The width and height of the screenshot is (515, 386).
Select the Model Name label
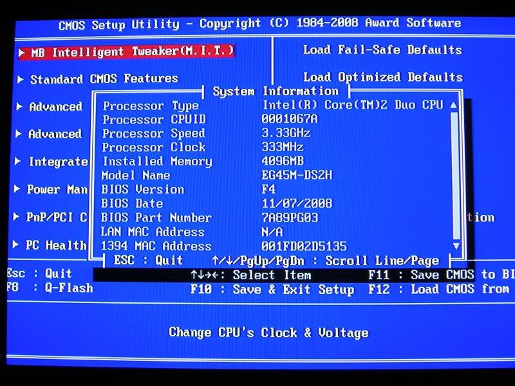pos(136,175)
